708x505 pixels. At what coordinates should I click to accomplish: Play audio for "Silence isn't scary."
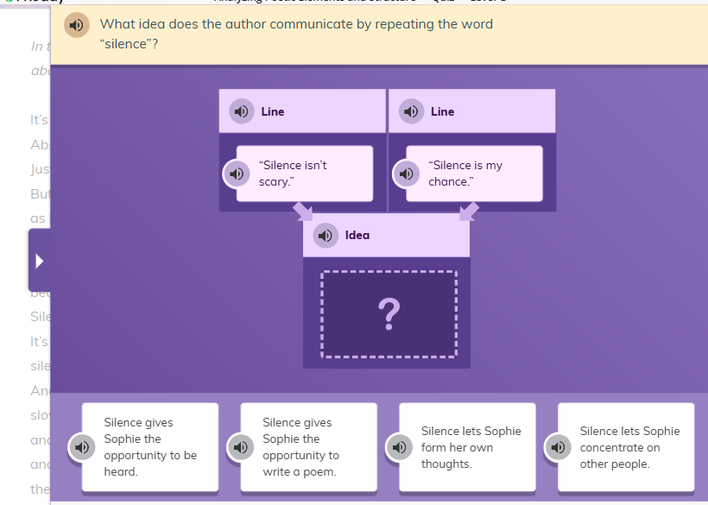[237, 174]
